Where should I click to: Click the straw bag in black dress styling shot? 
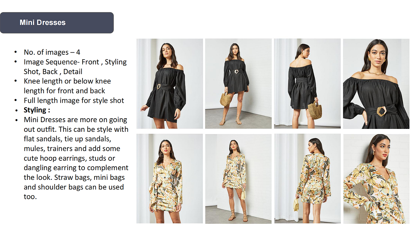(226, 99)
